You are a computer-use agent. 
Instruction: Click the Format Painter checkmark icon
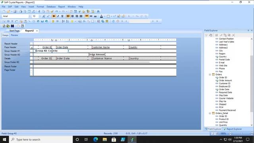click(52, 12)
